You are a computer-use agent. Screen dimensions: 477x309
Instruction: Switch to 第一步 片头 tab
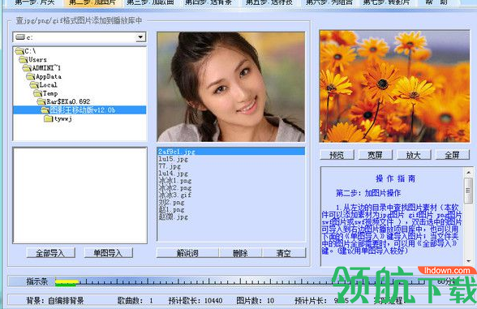(34, 2)
